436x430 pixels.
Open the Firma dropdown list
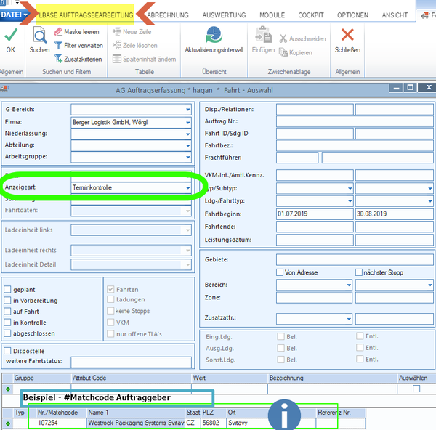(188, 122)
